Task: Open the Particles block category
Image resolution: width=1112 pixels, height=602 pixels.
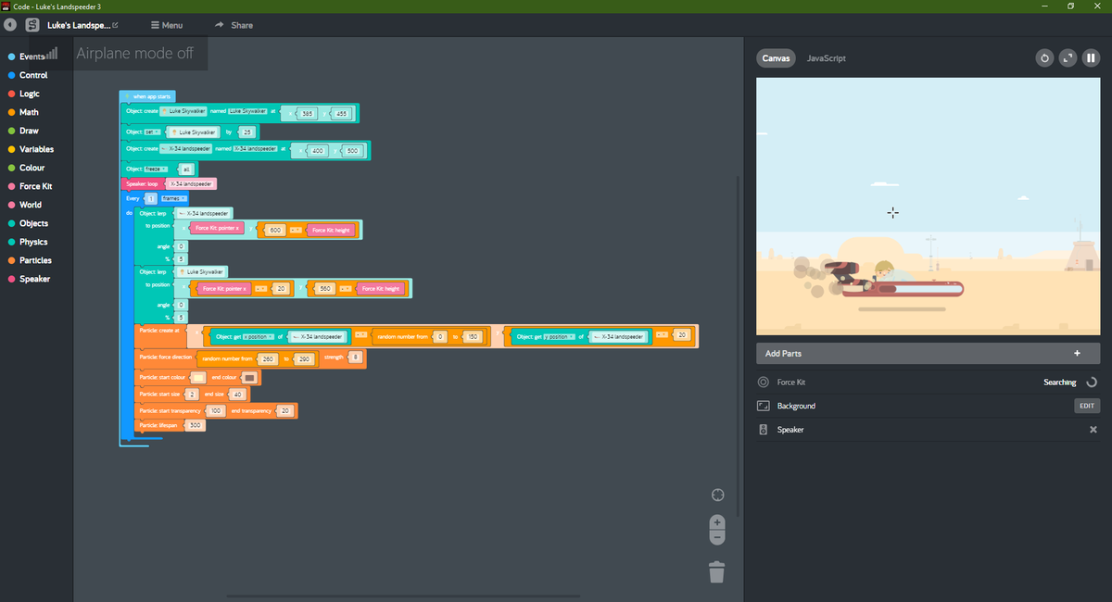Action: pos(30,260)
